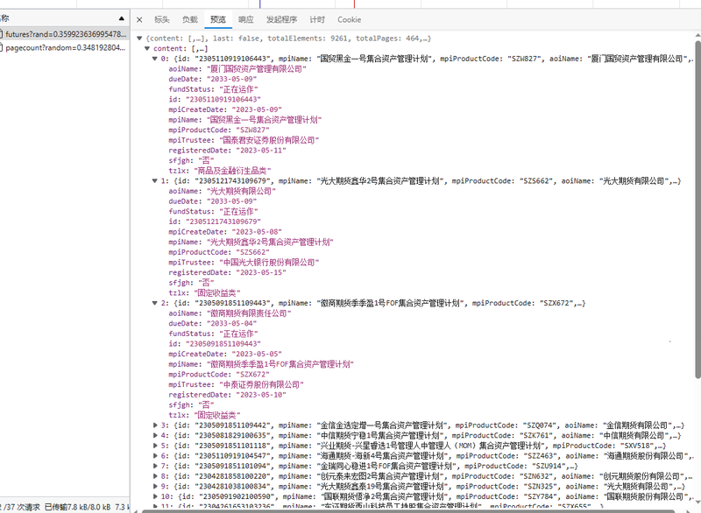Click the dueDate value 2033-05-04

pos(231,324)
